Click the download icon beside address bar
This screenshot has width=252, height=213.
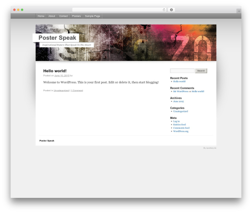[x=171, y=10]
